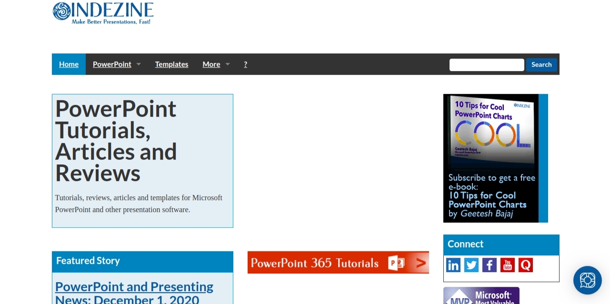The width and height of the screenshot is (610, 304).
Task: Open the round help chat widget
Action: (x=588, y=280)
